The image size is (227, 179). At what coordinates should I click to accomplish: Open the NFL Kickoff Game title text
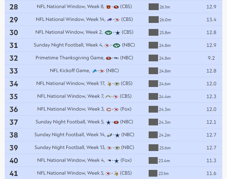70,71
